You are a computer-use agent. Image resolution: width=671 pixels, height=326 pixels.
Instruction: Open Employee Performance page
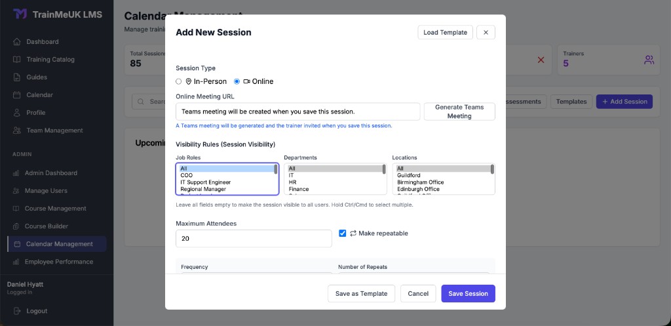click(58, 262)
